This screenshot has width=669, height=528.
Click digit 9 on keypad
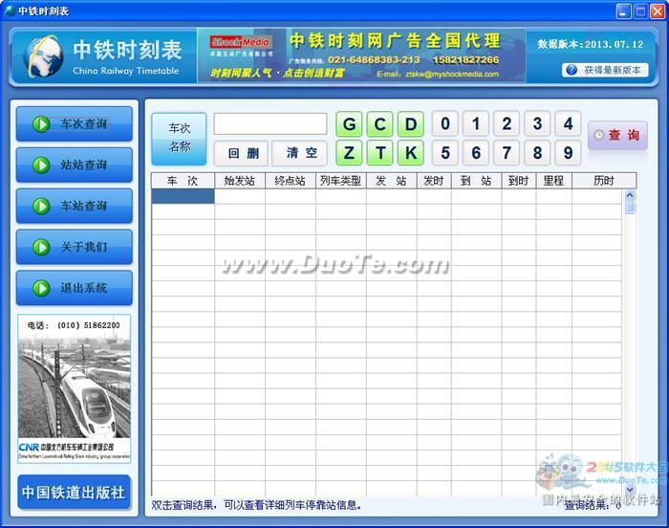(x=568, y=152)
